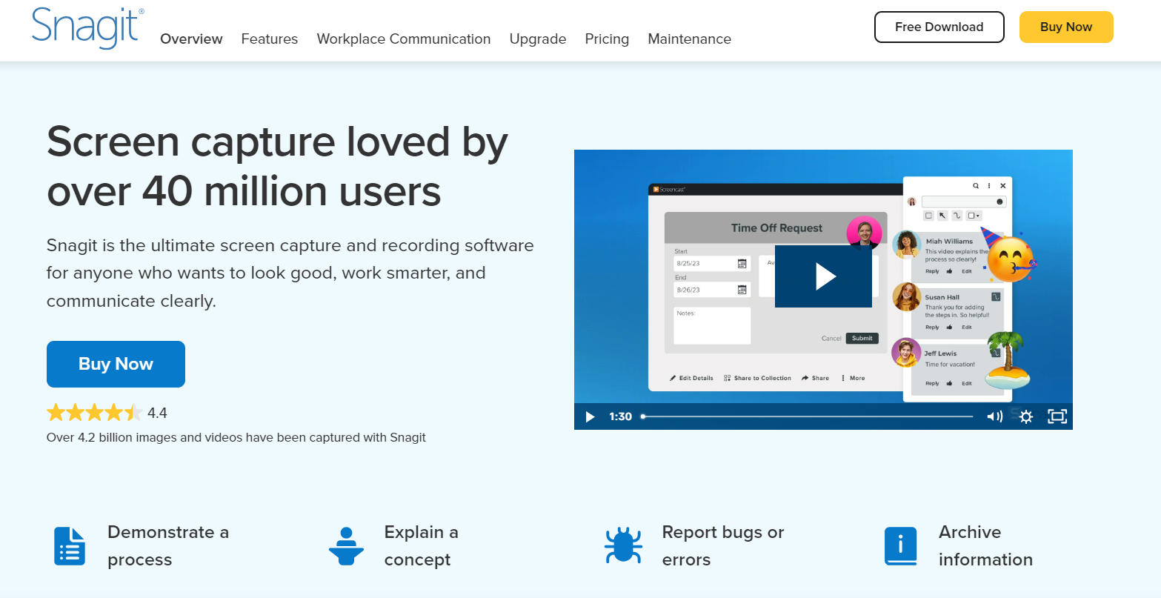Click the Demonstrate a process document icon
The height and width of the screenshot is (598, 1161).
(x=70, y=546)
